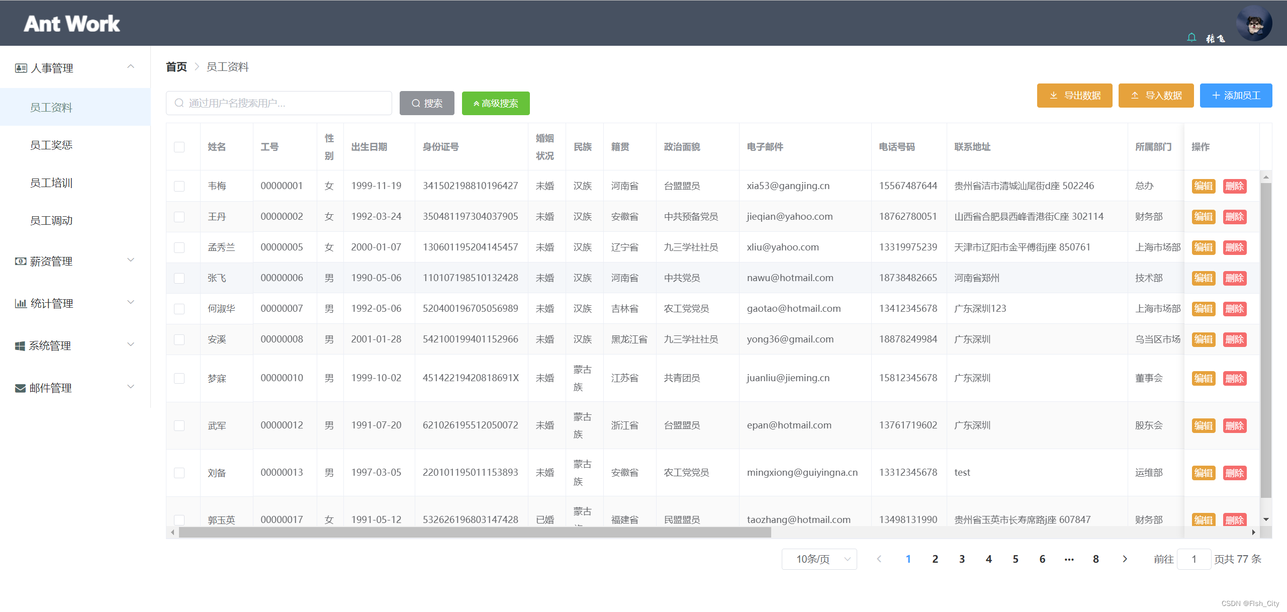Open the 10条/页 page size dropdown
Image resolution: width=1287 pixels, height=612 pixels.
819,559
